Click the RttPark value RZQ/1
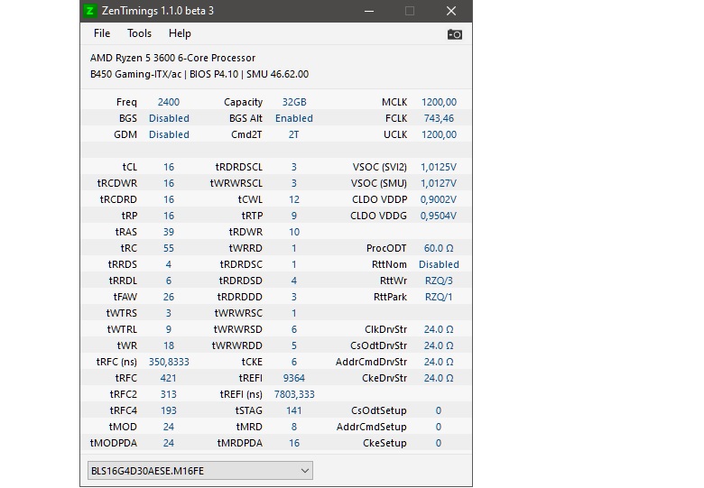Viewport: 704px width, 488px height. coord(439,297)
